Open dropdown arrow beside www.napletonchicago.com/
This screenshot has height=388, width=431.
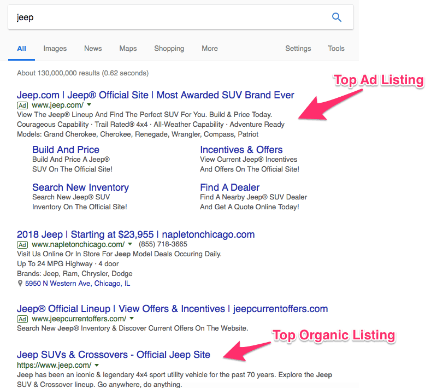pyautogui.click(x=130, y=244)
